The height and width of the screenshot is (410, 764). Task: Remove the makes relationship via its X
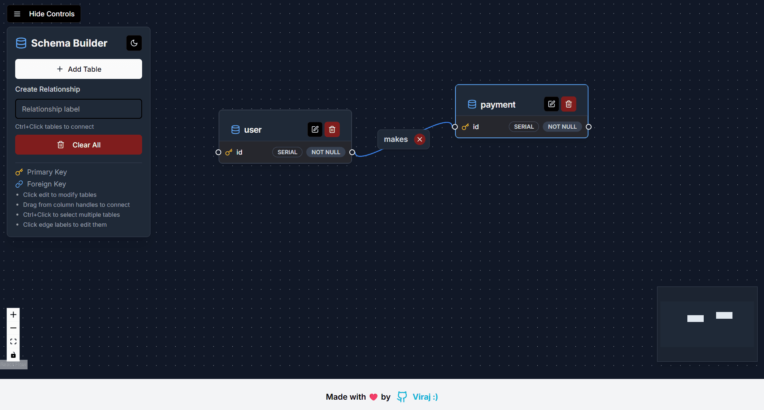pos(420,139)
